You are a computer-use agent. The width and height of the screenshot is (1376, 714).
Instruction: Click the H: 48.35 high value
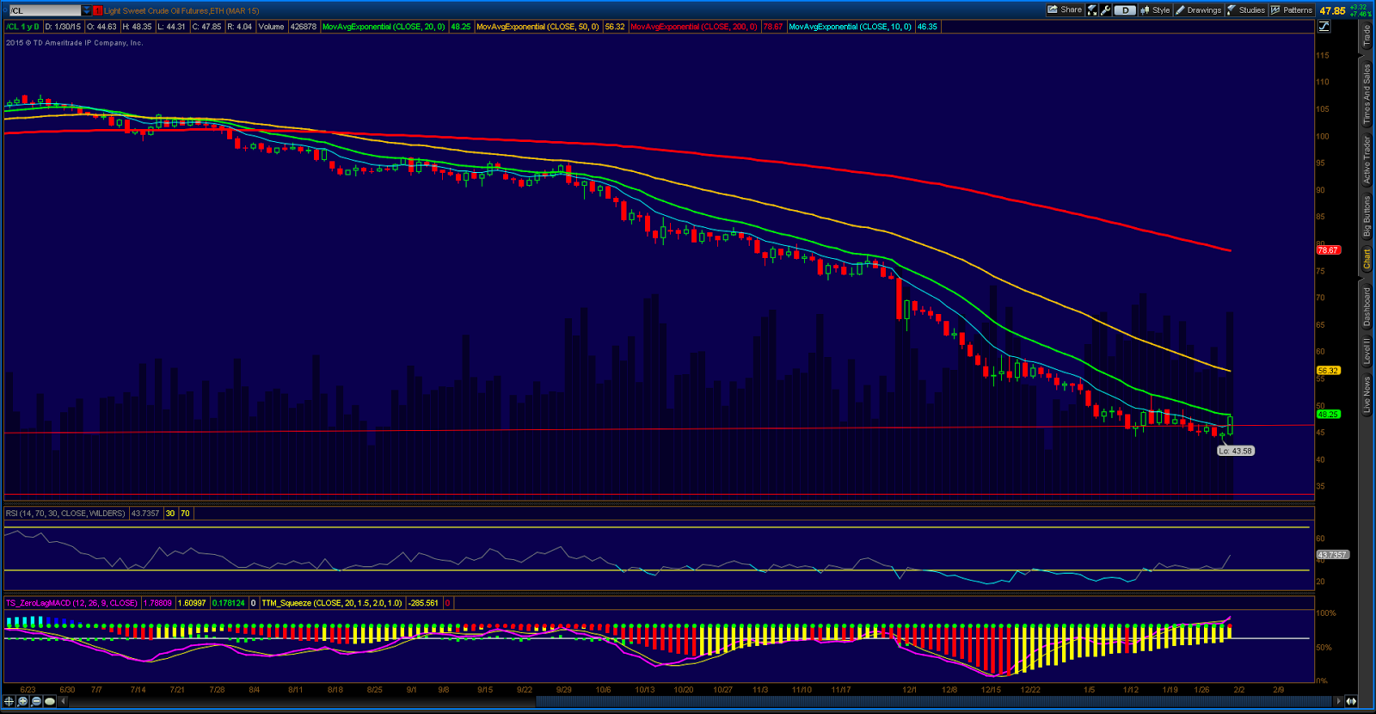137,27
